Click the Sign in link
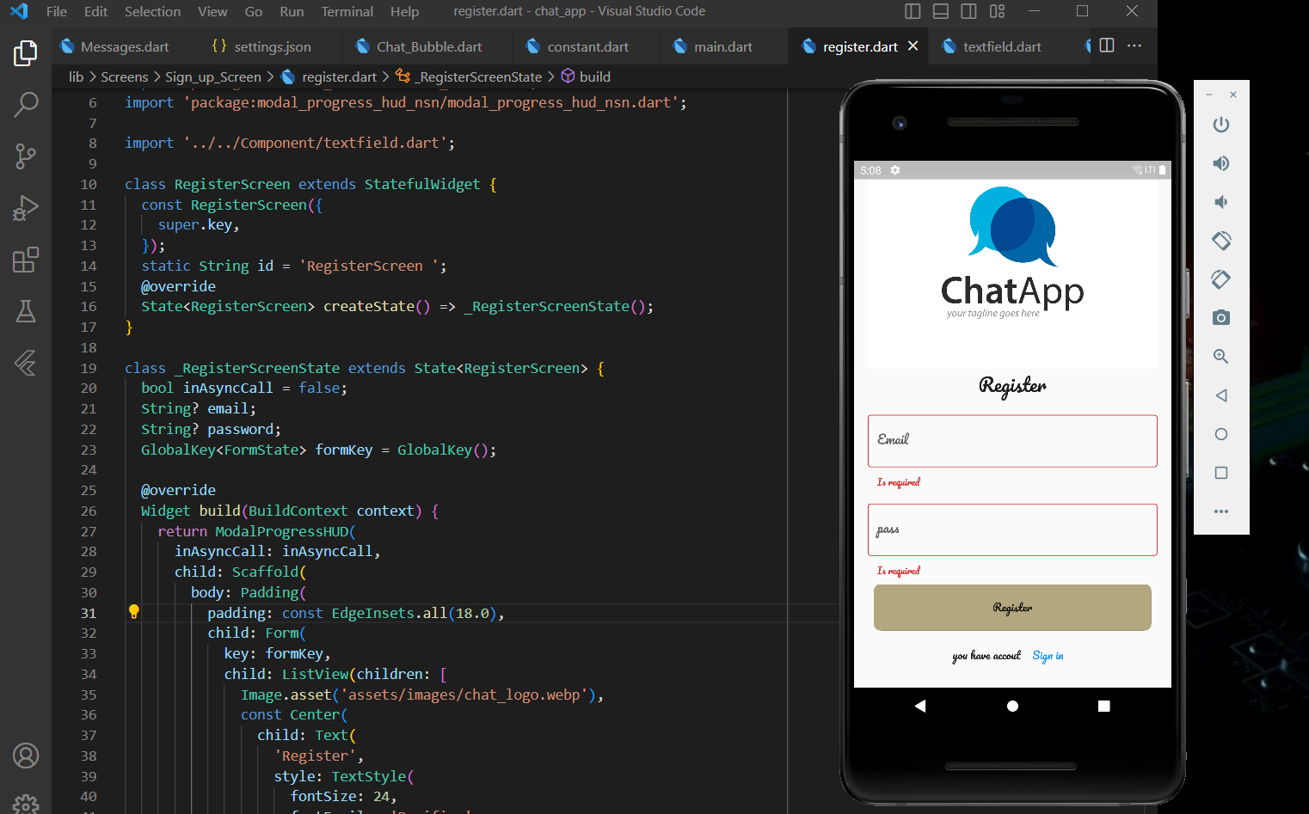The width and height of the screenshot is (1309, 814). tap(1047, 656)
